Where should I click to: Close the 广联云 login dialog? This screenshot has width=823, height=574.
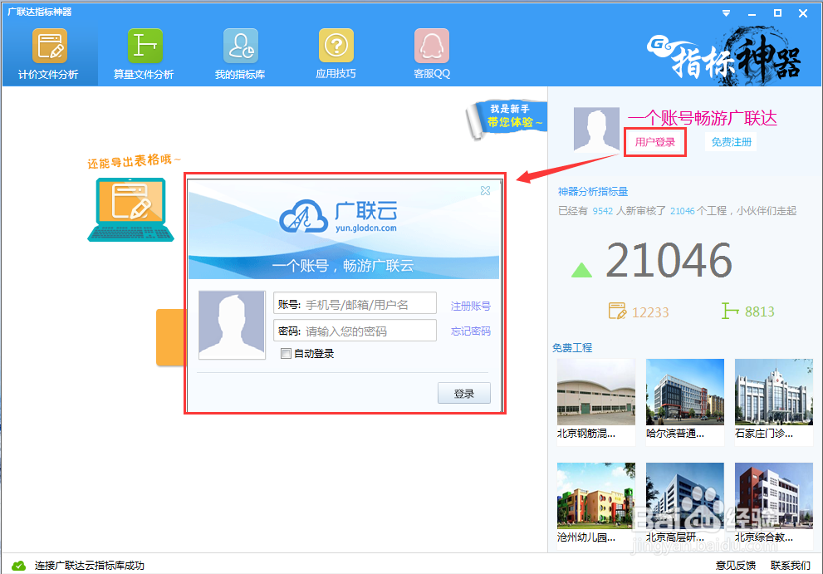[486, 190]
